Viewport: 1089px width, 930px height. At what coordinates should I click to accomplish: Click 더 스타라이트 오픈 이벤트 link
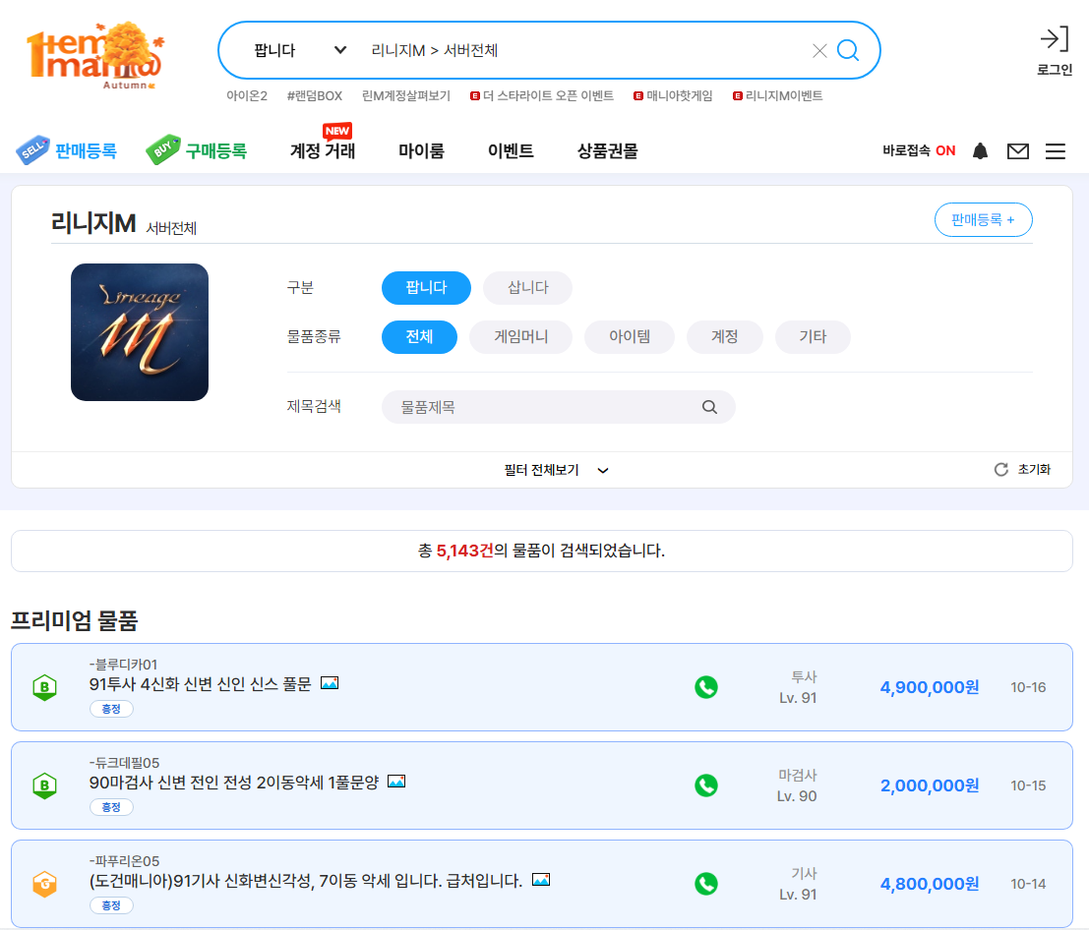(542, 95)
